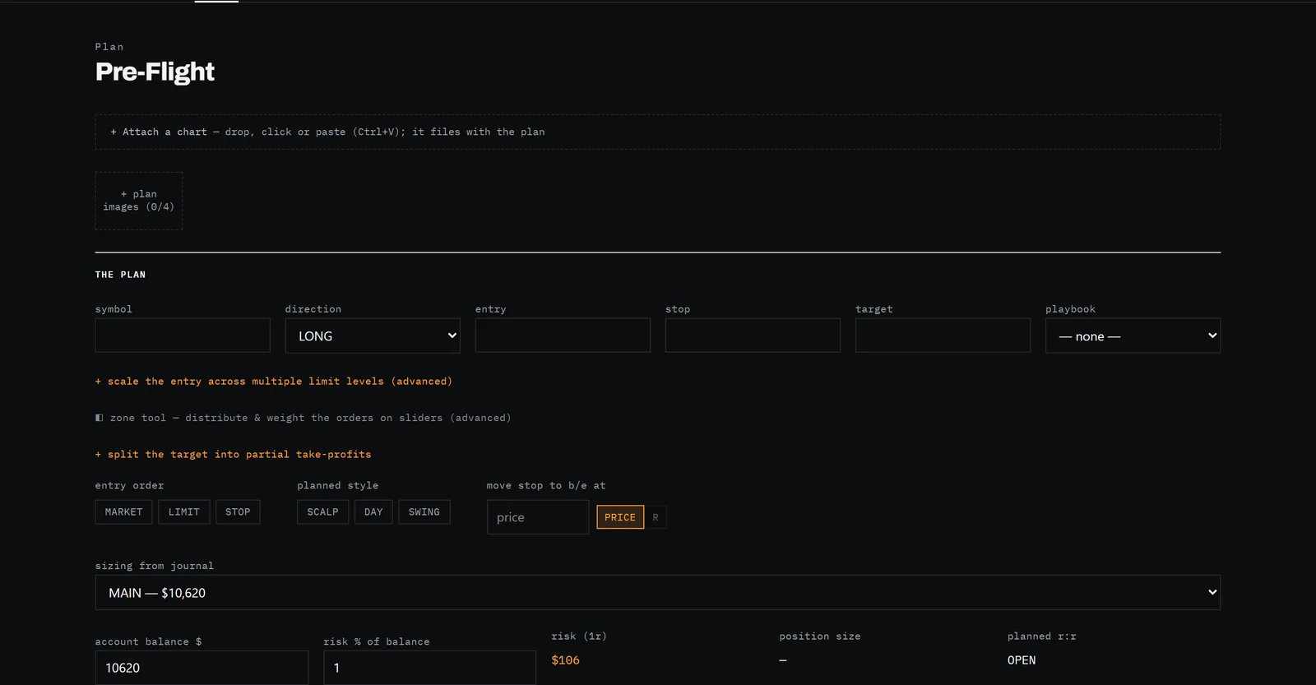Switch break-even mode to PRICE
Viewport: 1316px width, 685px height.
[620, 517]
